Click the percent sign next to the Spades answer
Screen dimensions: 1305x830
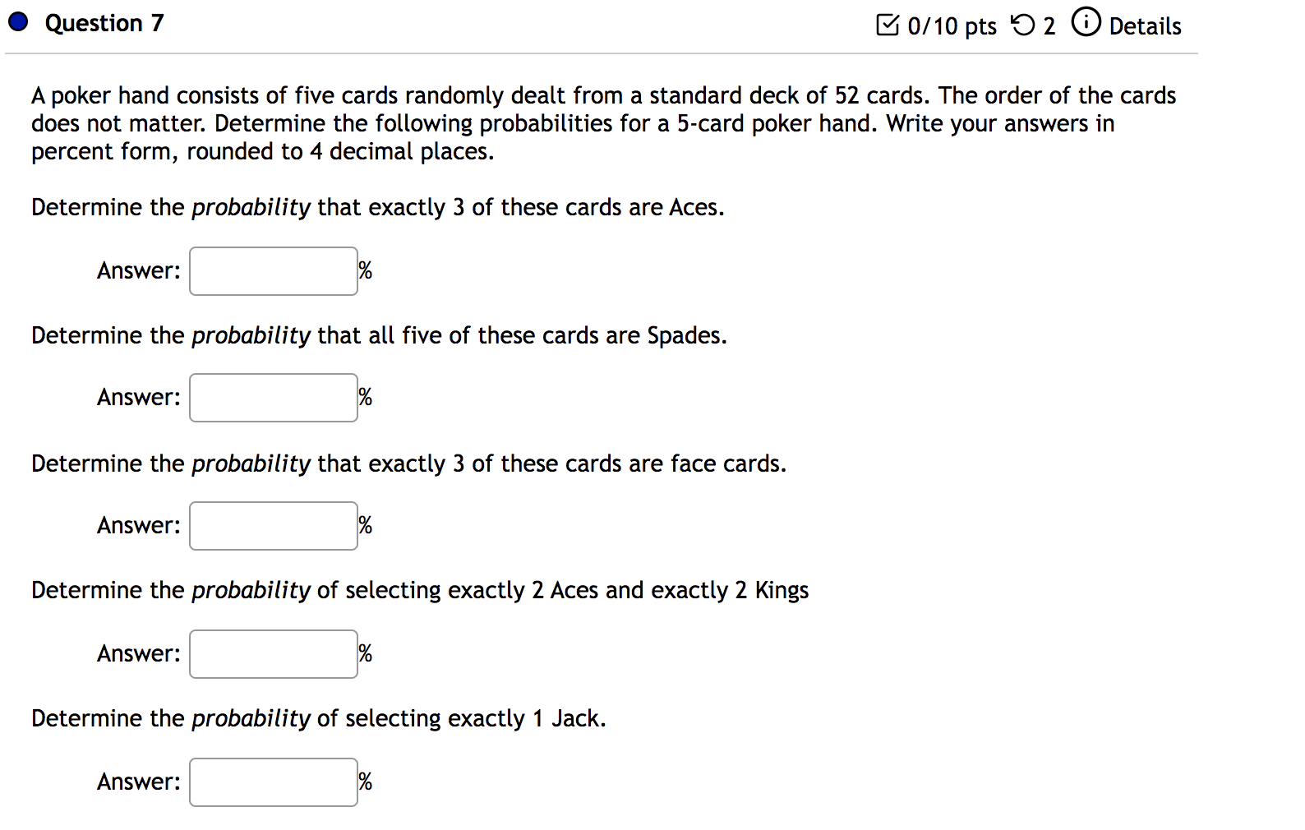366,397
